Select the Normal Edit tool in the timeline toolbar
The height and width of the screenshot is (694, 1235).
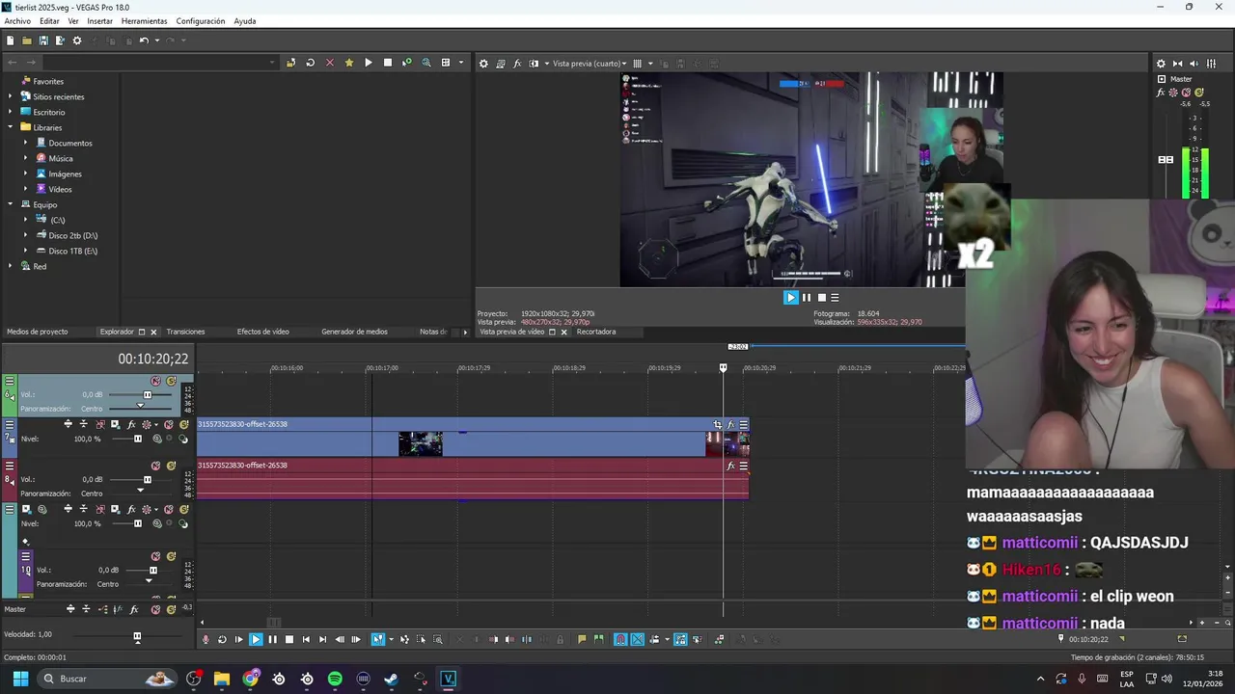pyautogui.click(x=378, y=639)
